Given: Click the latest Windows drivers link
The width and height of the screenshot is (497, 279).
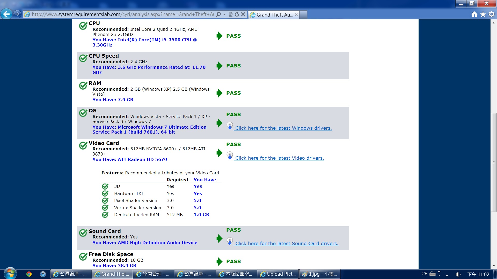Looking at the screenshot, I should click(283, 128).
